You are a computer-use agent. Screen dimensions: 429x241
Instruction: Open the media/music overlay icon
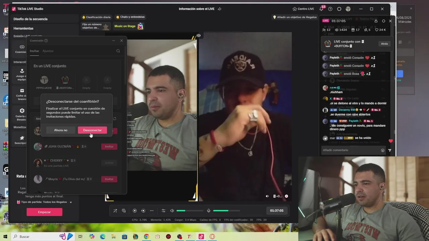[124, 211]
